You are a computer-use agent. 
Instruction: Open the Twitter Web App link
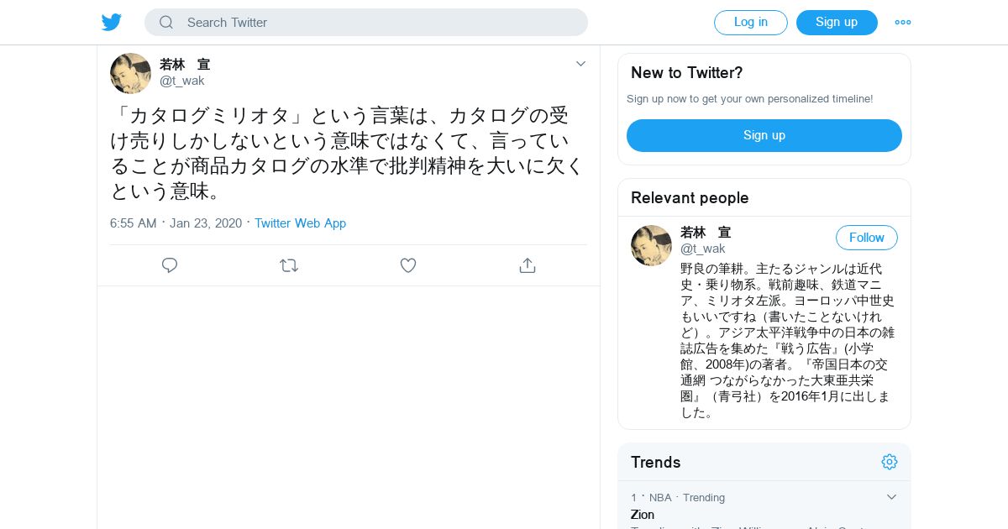[300, 223]
